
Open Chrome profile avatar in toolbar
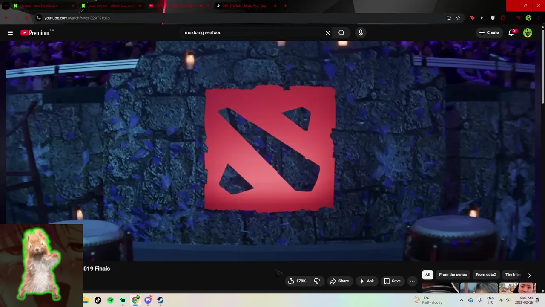(528, 18)
